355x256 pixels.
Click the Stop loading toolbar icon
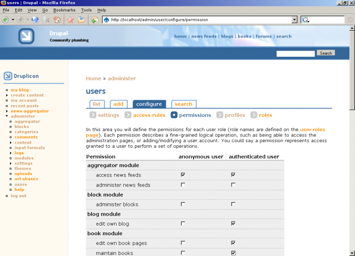click(x=47, y=20)
